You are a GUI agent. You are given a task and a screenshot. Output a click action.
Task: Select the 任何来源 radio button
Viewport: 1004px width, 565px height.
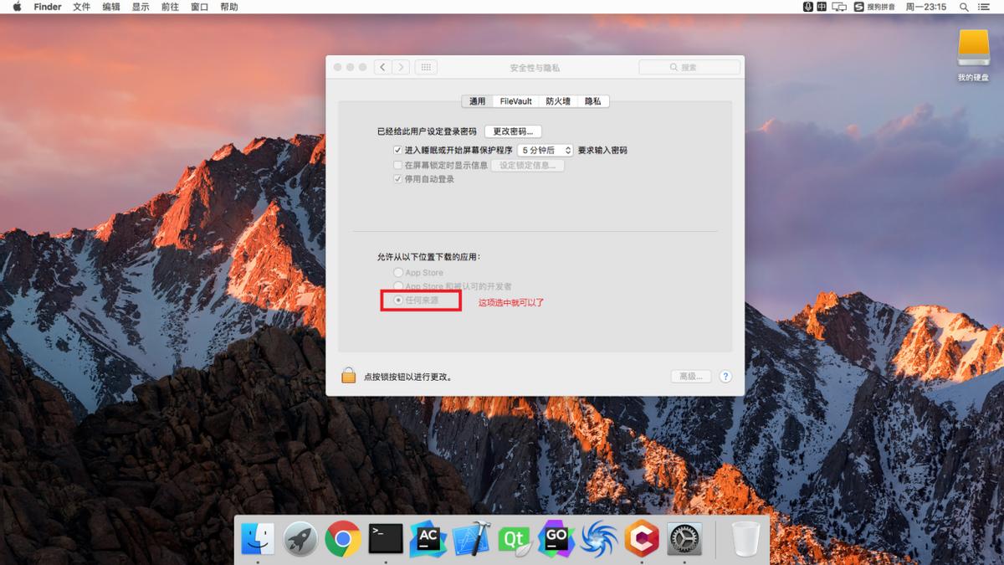pos(397,299)
